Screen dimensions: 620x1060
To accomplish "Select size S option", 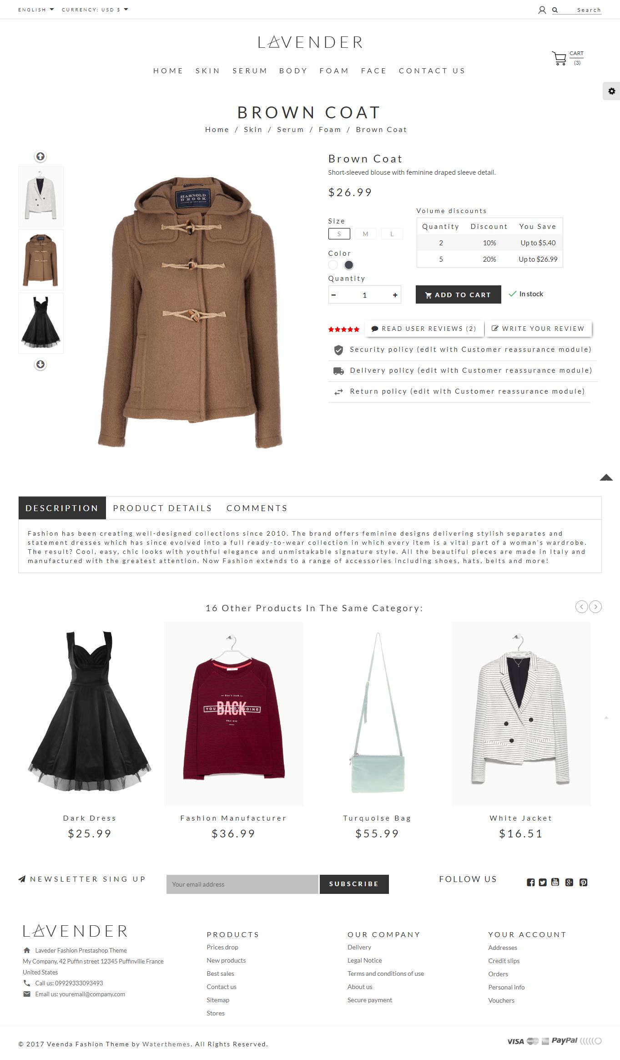I will pyautogui.click(x=339, y=234).
